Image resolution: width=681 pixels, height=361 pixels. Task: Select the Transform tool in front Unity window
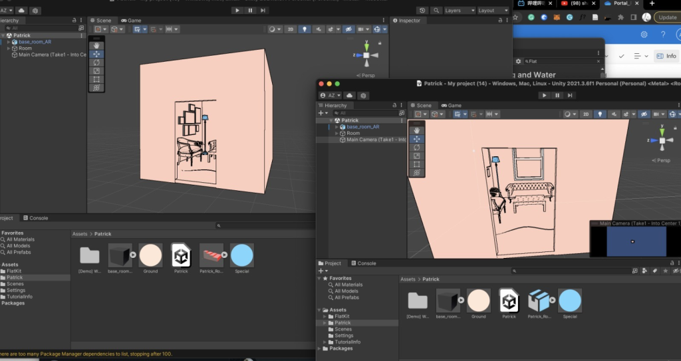[416, 173]
